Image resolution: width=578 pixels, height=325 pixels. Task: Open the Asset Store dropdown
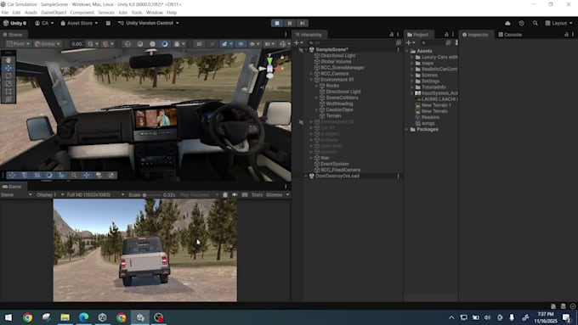pos(79,23)
